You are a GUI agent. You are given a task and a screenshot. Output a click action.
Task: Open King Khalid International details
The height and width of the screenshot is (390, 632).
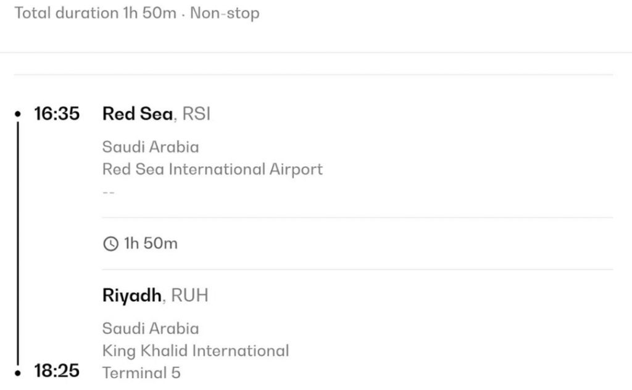(x=196, y=351)
